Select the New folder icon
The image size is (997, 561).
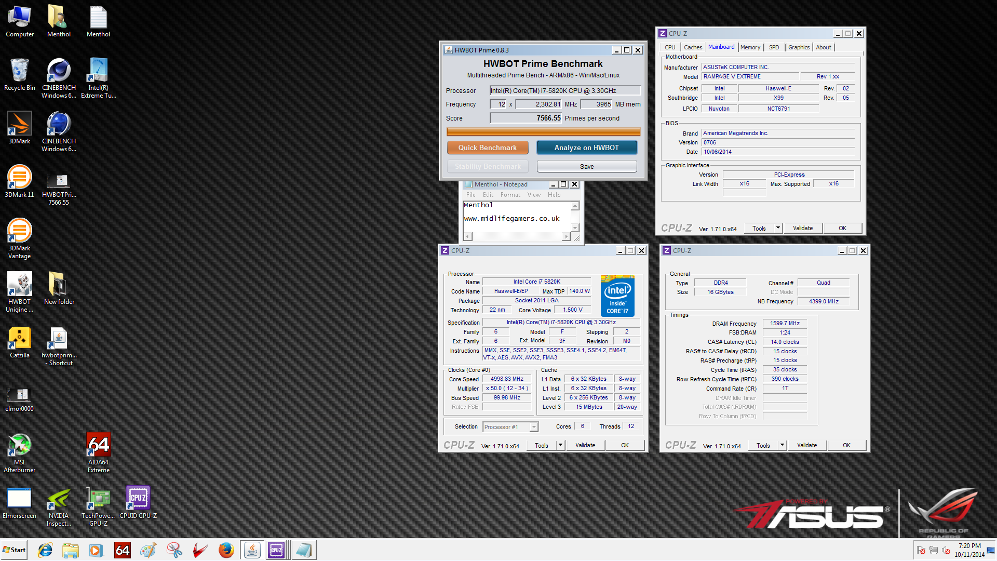[x=59, y=288]
